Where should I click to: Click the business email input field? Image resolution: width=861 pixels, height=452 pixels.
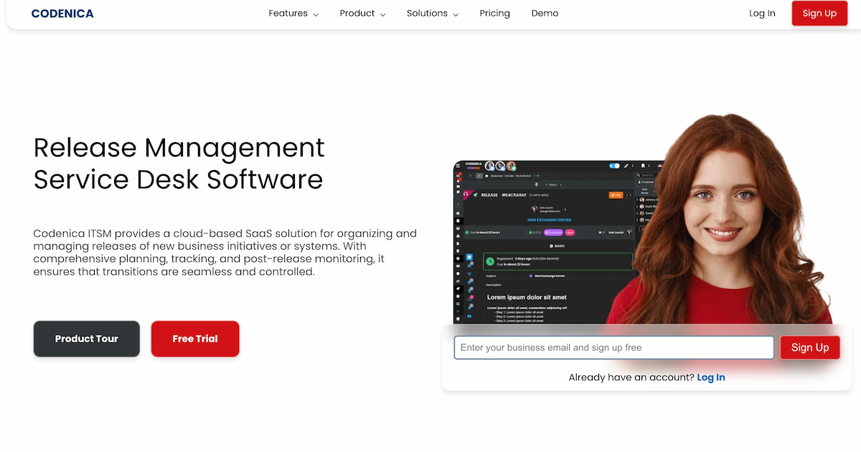point(613,347)
